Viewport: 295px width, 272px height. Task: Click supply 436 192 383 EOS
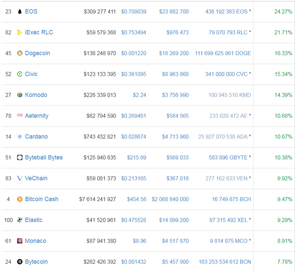coord(226,12)
